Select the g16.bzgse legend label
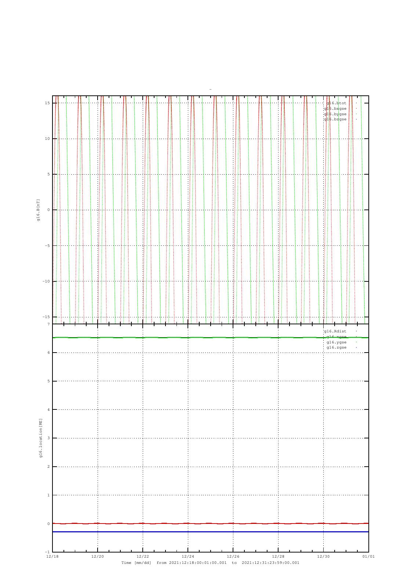Image resolution: width=415 pixels, height=587 pixels. [335, 119]
